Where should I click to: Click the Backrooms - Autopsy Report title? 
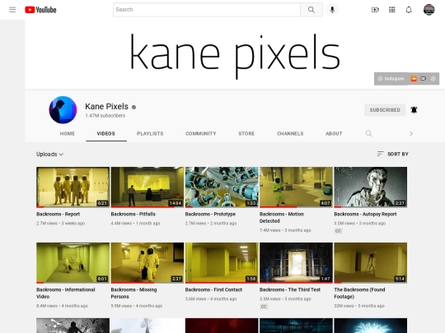coord(365,214)
